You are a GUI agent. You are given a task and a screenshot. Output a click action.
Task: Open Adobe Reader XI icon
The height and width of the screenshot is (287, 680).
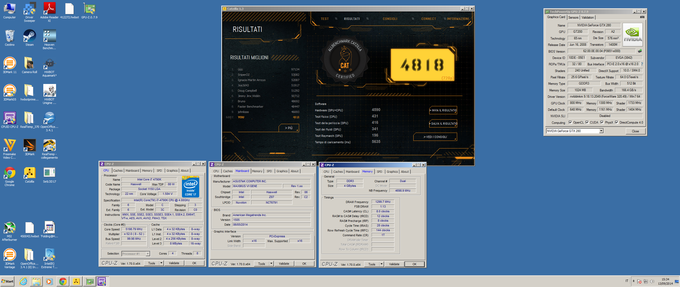[49, 12]
